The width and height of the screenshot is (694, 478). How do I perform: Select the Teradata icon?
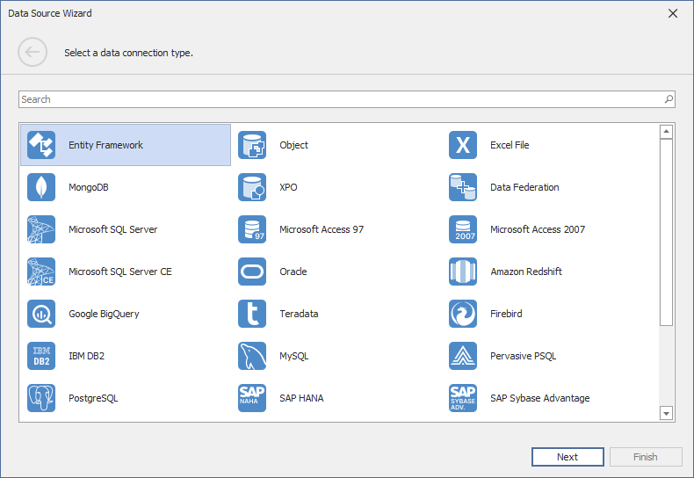(252, 314)
